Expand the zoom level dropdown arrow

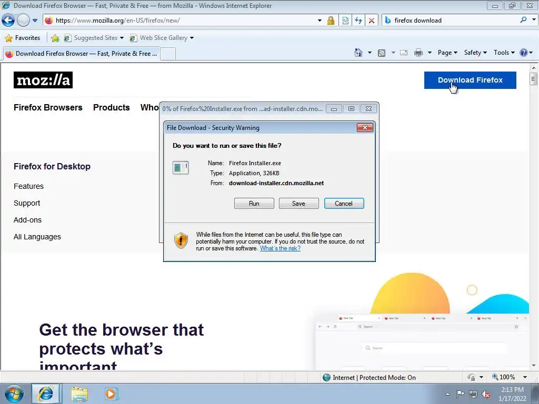tap(525, 377)
